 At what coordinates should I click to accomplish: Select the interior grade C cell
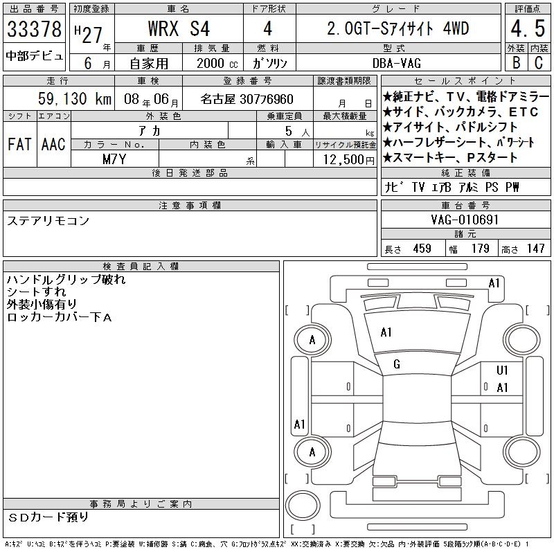coord(538,62)
